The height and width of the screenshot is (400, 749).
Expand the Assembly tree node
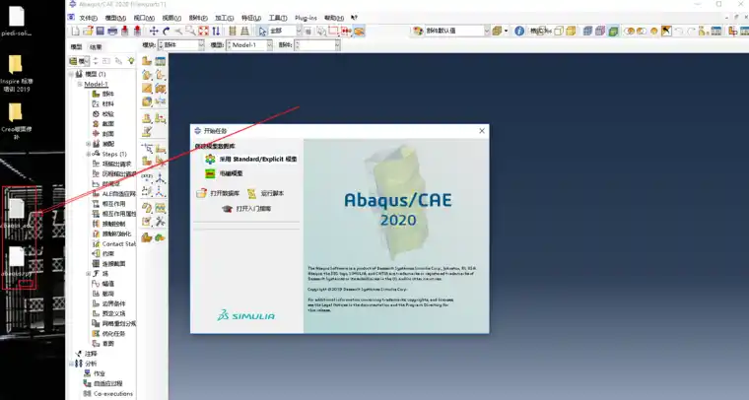tap(89, 144)
